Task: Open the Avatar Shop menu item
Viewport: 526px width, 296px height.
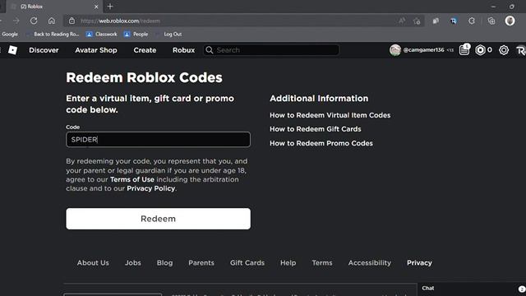Action: (x=96, y=50)
